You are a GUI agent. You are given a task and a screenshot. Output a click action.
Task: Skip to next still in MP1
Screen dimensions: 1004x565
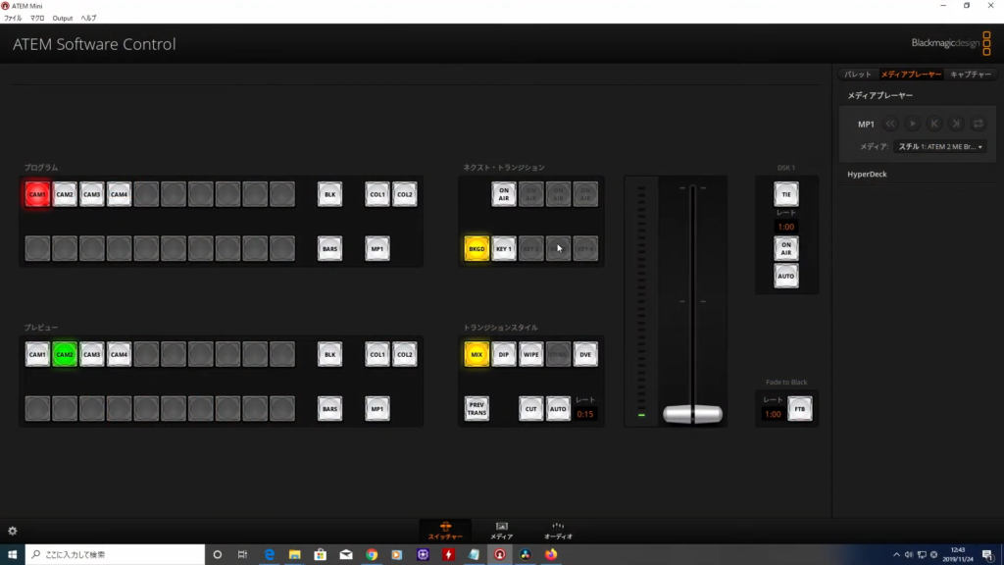click(956, 124)
